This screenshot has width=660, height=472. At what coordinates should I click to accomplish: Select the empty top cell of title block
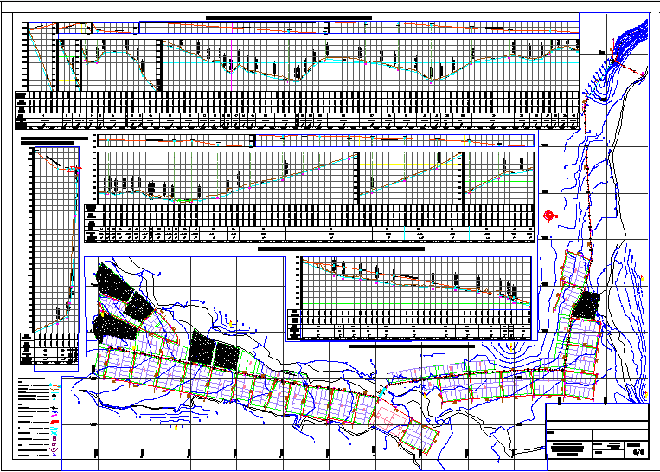598,413
